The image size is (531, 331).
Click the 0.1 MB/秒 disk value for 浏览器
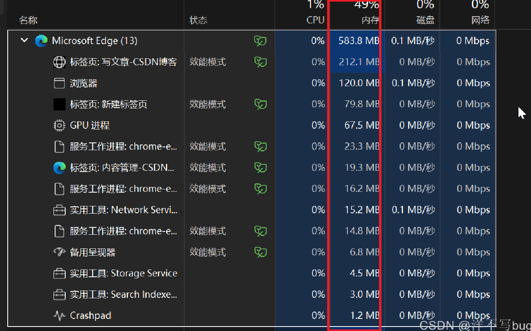pyautogui.click(x=413, y=83)
